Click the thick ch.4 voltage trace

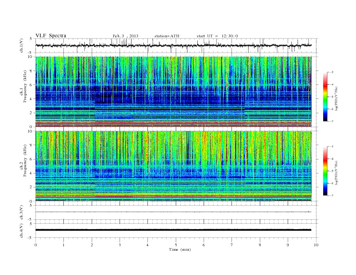point(174,230)
